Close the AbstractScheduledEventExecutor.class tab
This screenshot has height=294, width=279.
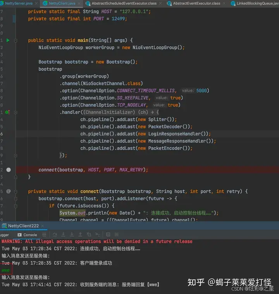point(160,3)
